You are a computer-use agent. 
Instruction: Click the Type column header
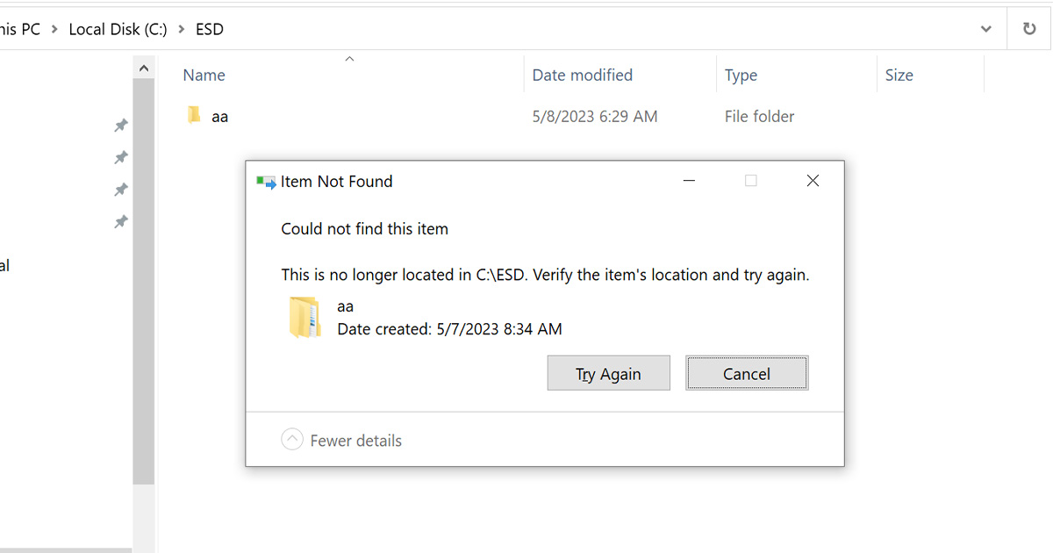click(x=741, y=75)
